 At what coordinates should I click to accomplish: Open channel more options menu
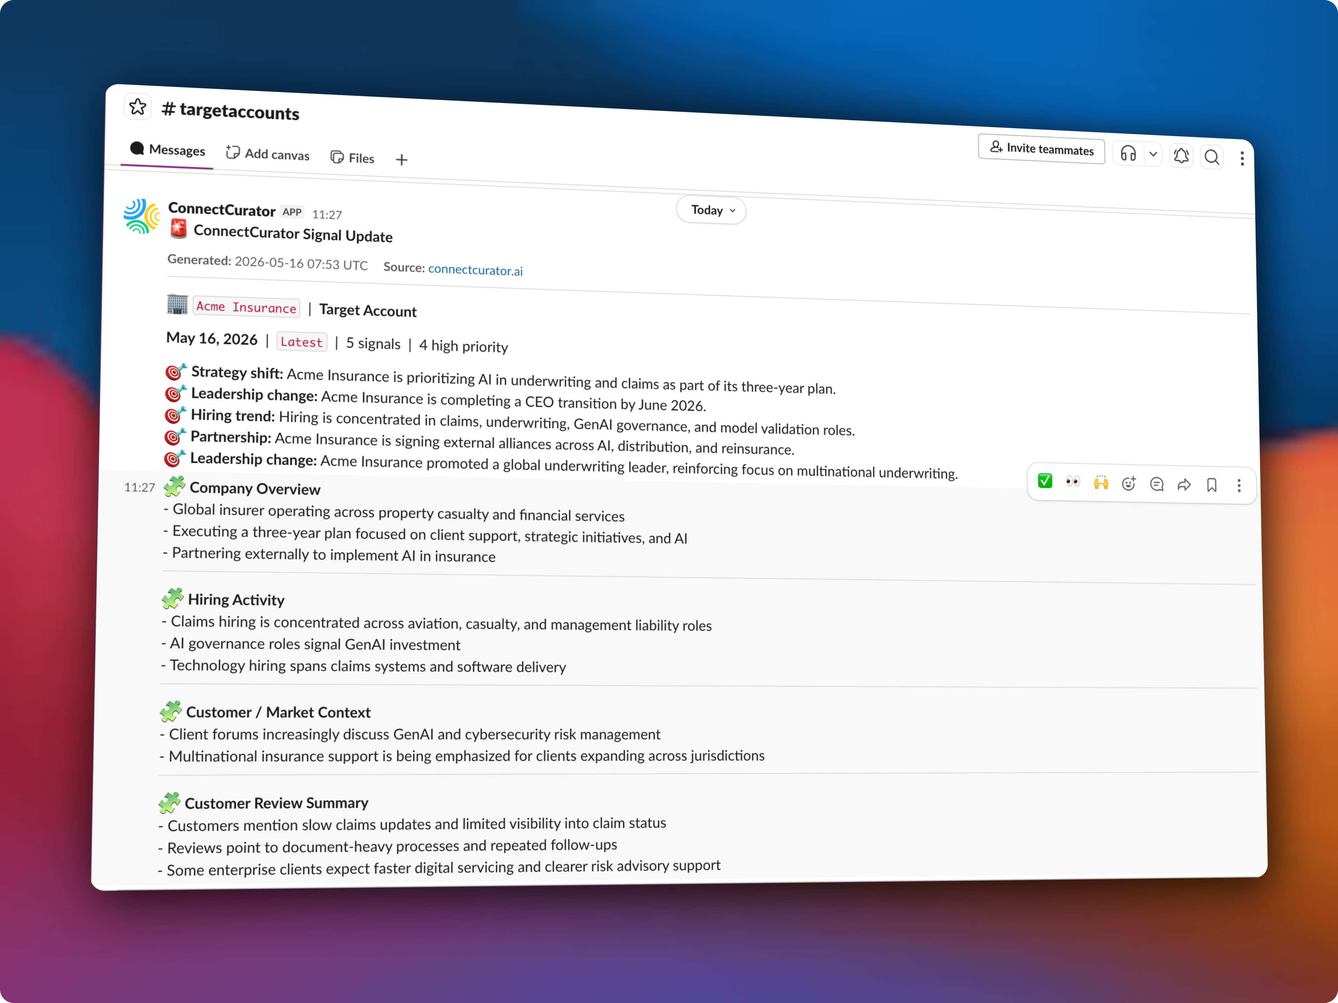coord(1242,159)
